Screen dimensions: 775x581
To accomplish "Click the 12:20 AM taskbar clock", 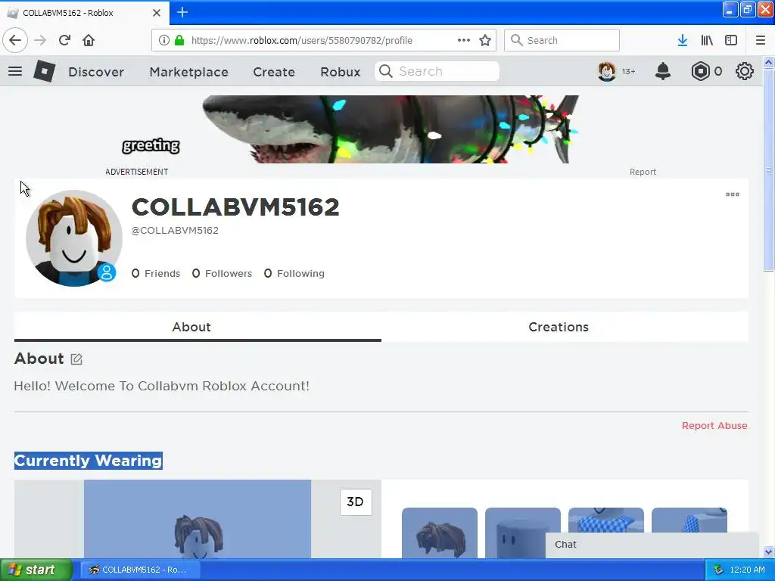I will click(747, 570).
